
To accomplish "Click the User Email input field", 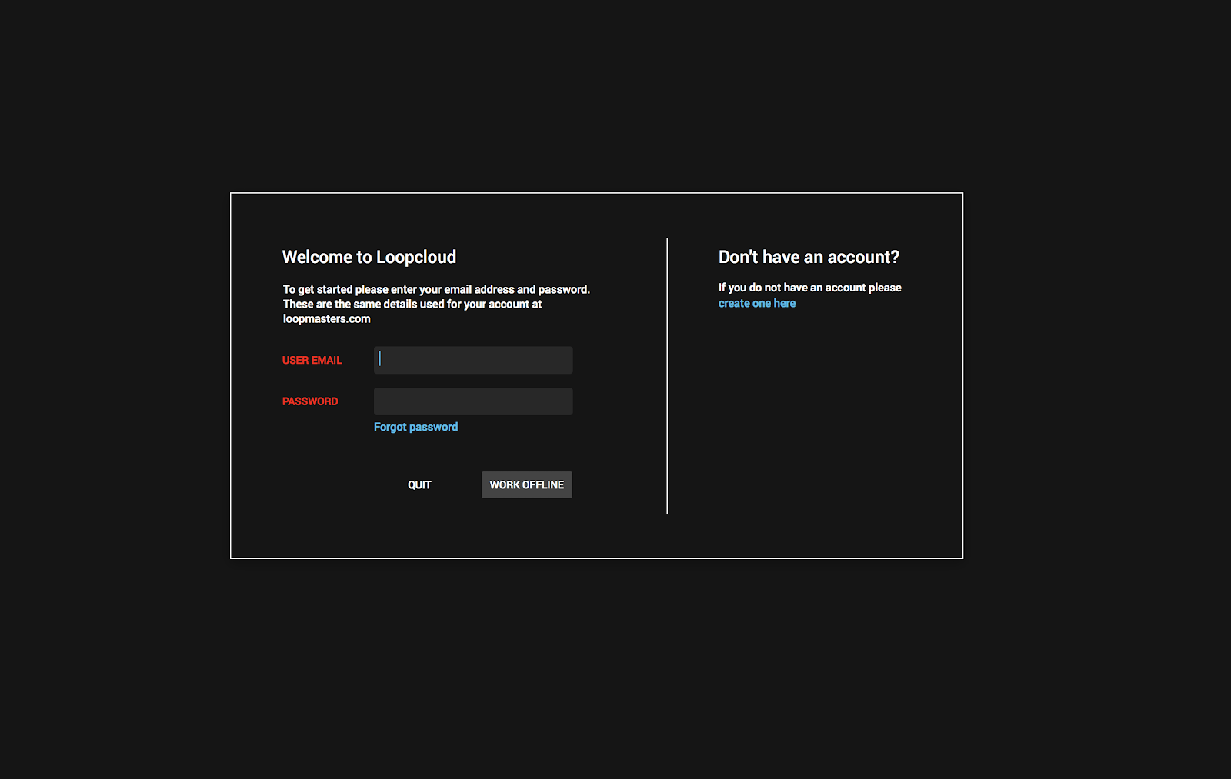I will [473, 360].
